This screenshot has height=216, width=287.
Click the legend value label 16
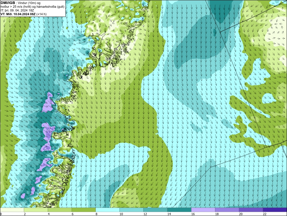193,214
